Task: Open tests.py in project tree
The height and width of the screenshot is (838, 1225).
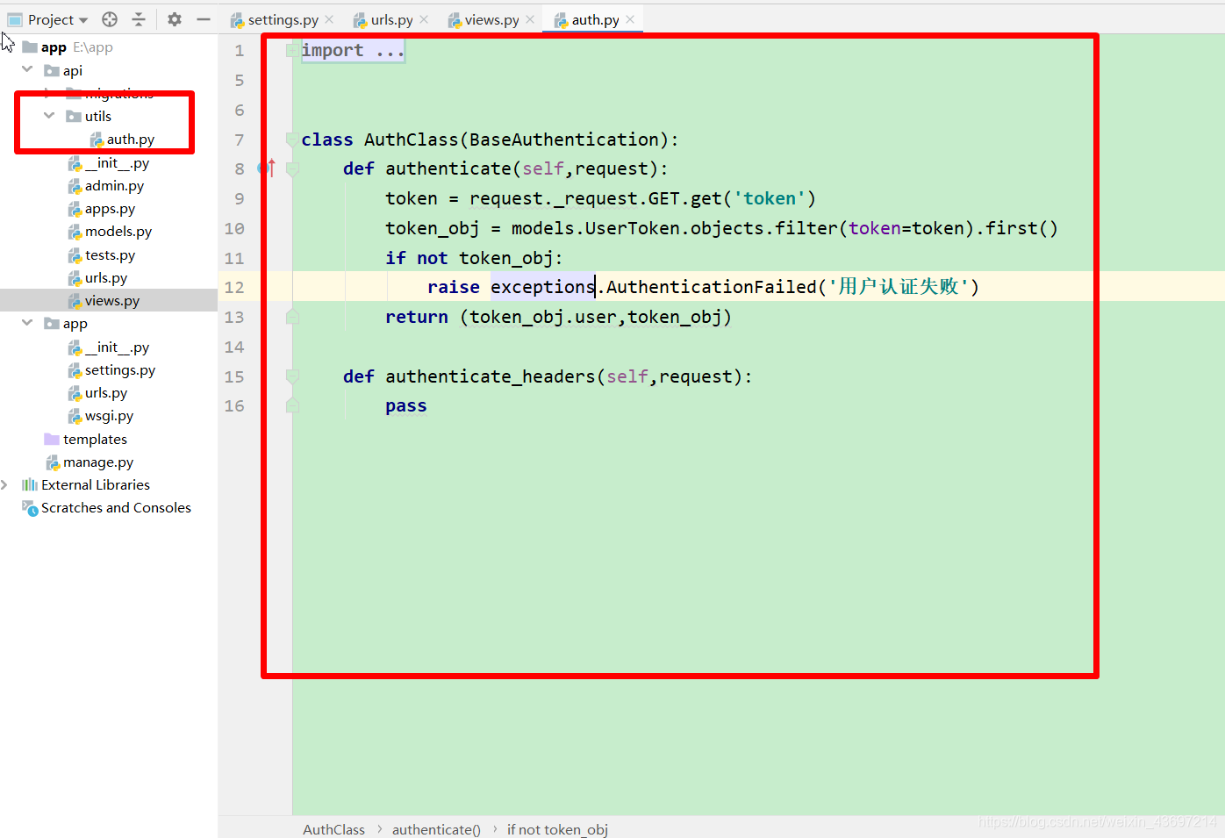Action: click(110, 255)
